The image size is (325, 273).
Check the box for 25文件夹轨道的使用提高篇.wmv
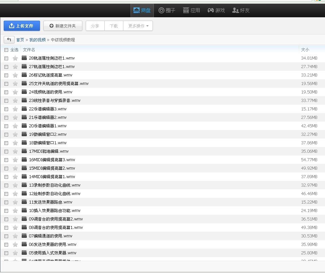pyautogui.click(x=6, y=84)
